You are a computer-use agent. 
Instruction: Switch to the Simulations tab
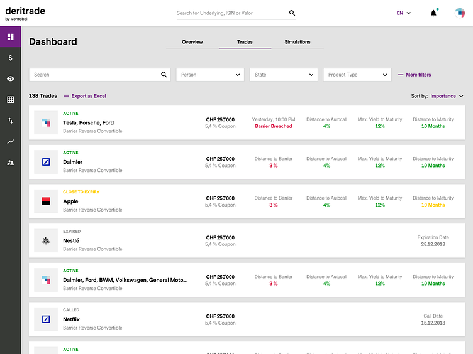[298, 42]
